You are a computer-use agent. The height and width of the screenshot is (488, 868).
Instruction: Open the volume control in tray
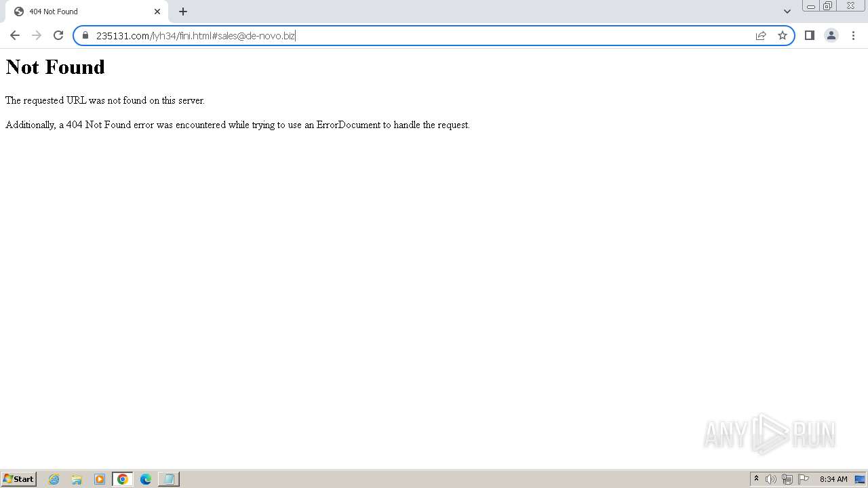pyautogui.click(x=771, y=479)
